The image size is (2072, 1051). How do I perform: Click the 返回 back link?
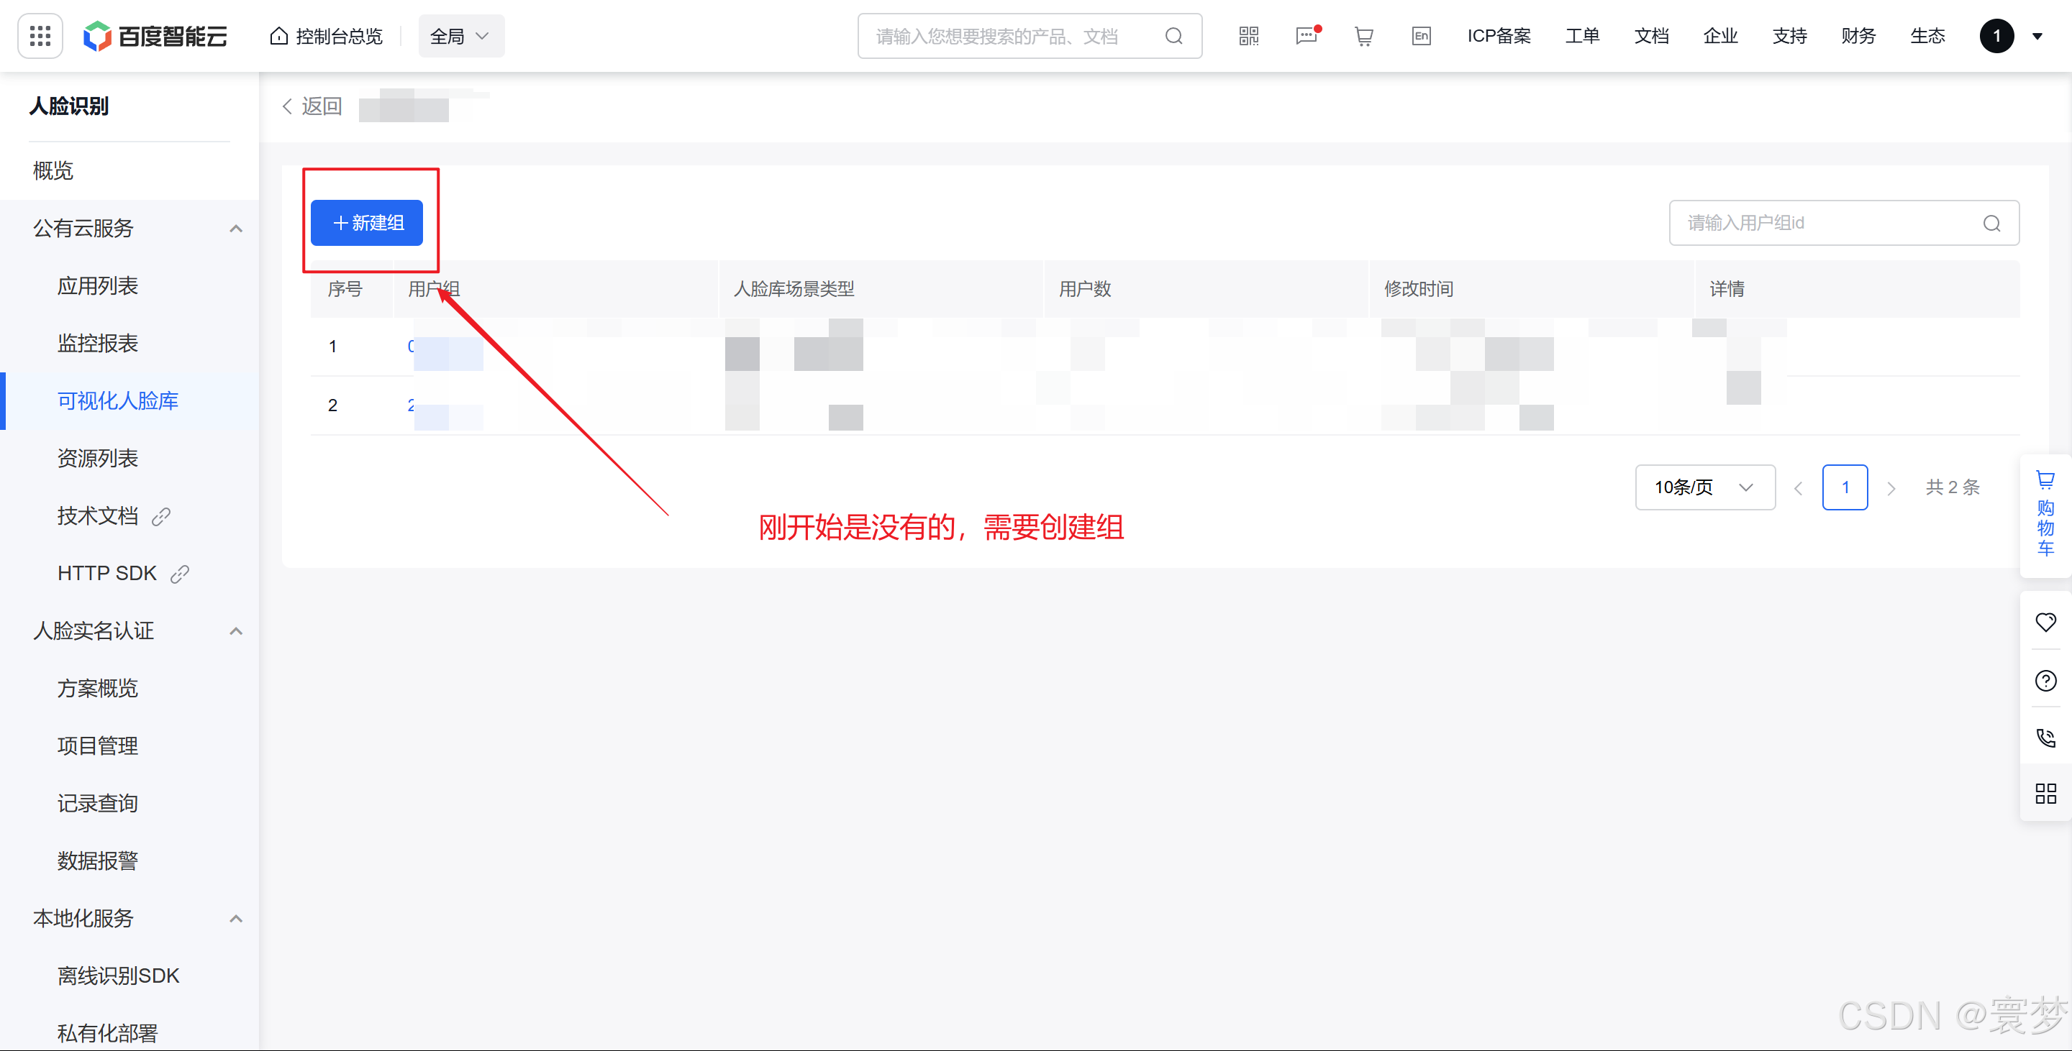312,107
